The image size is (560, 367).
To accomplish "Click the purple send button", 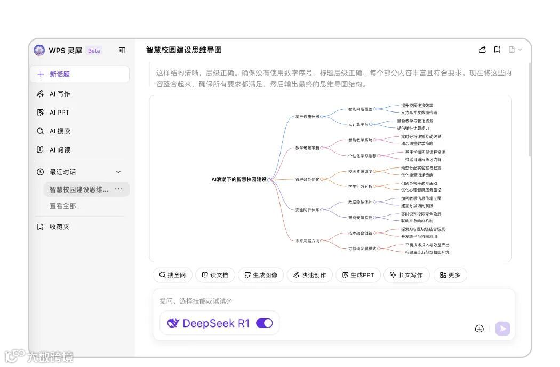I will pos(502,329).
